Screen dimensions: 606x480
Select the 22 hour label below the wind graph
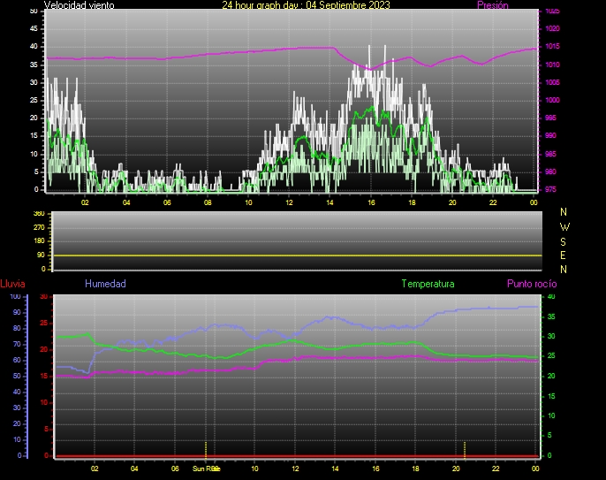pos(493,202)
